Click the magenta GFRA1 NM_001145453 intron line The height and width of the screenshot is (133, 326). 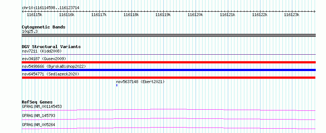point(168,110)
